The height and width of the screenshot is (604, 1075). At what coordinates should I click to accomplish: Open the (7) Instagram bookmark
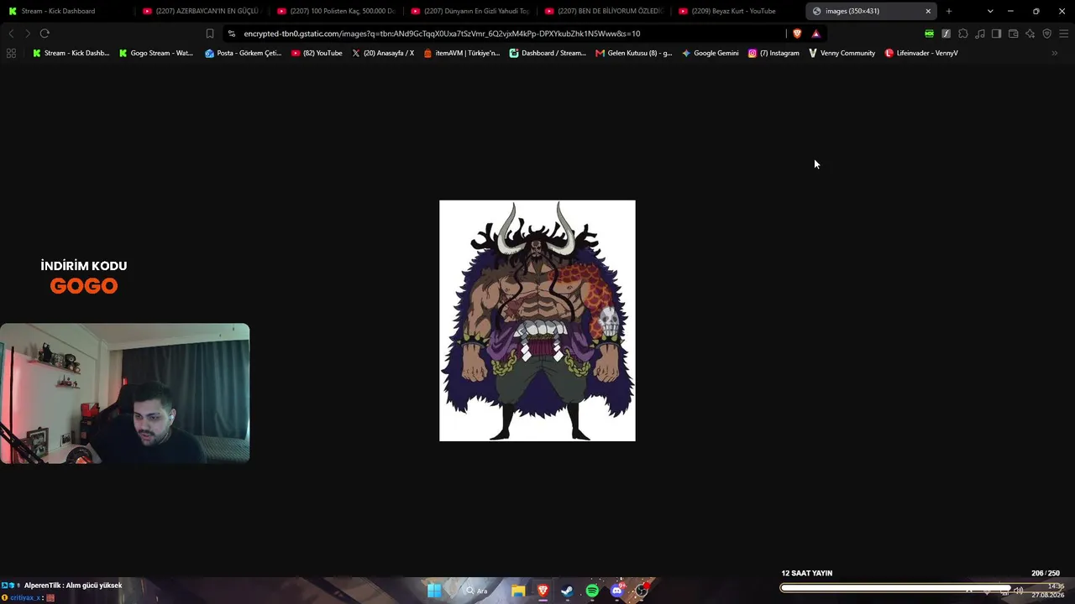[x=773, y=53]
